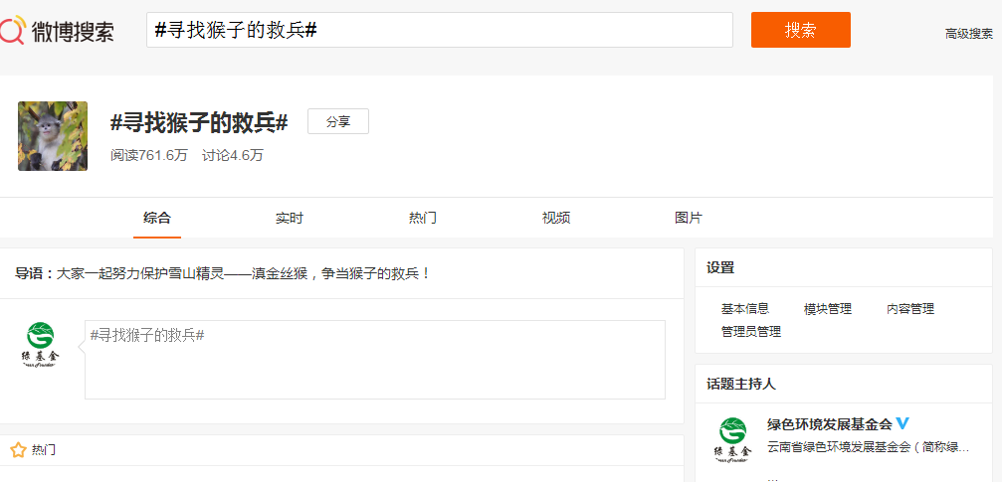Click the 讨论4.6万 discussion count text
Image resolution: width=1002 pixels, height=482 pixels.
click(233, 155)
